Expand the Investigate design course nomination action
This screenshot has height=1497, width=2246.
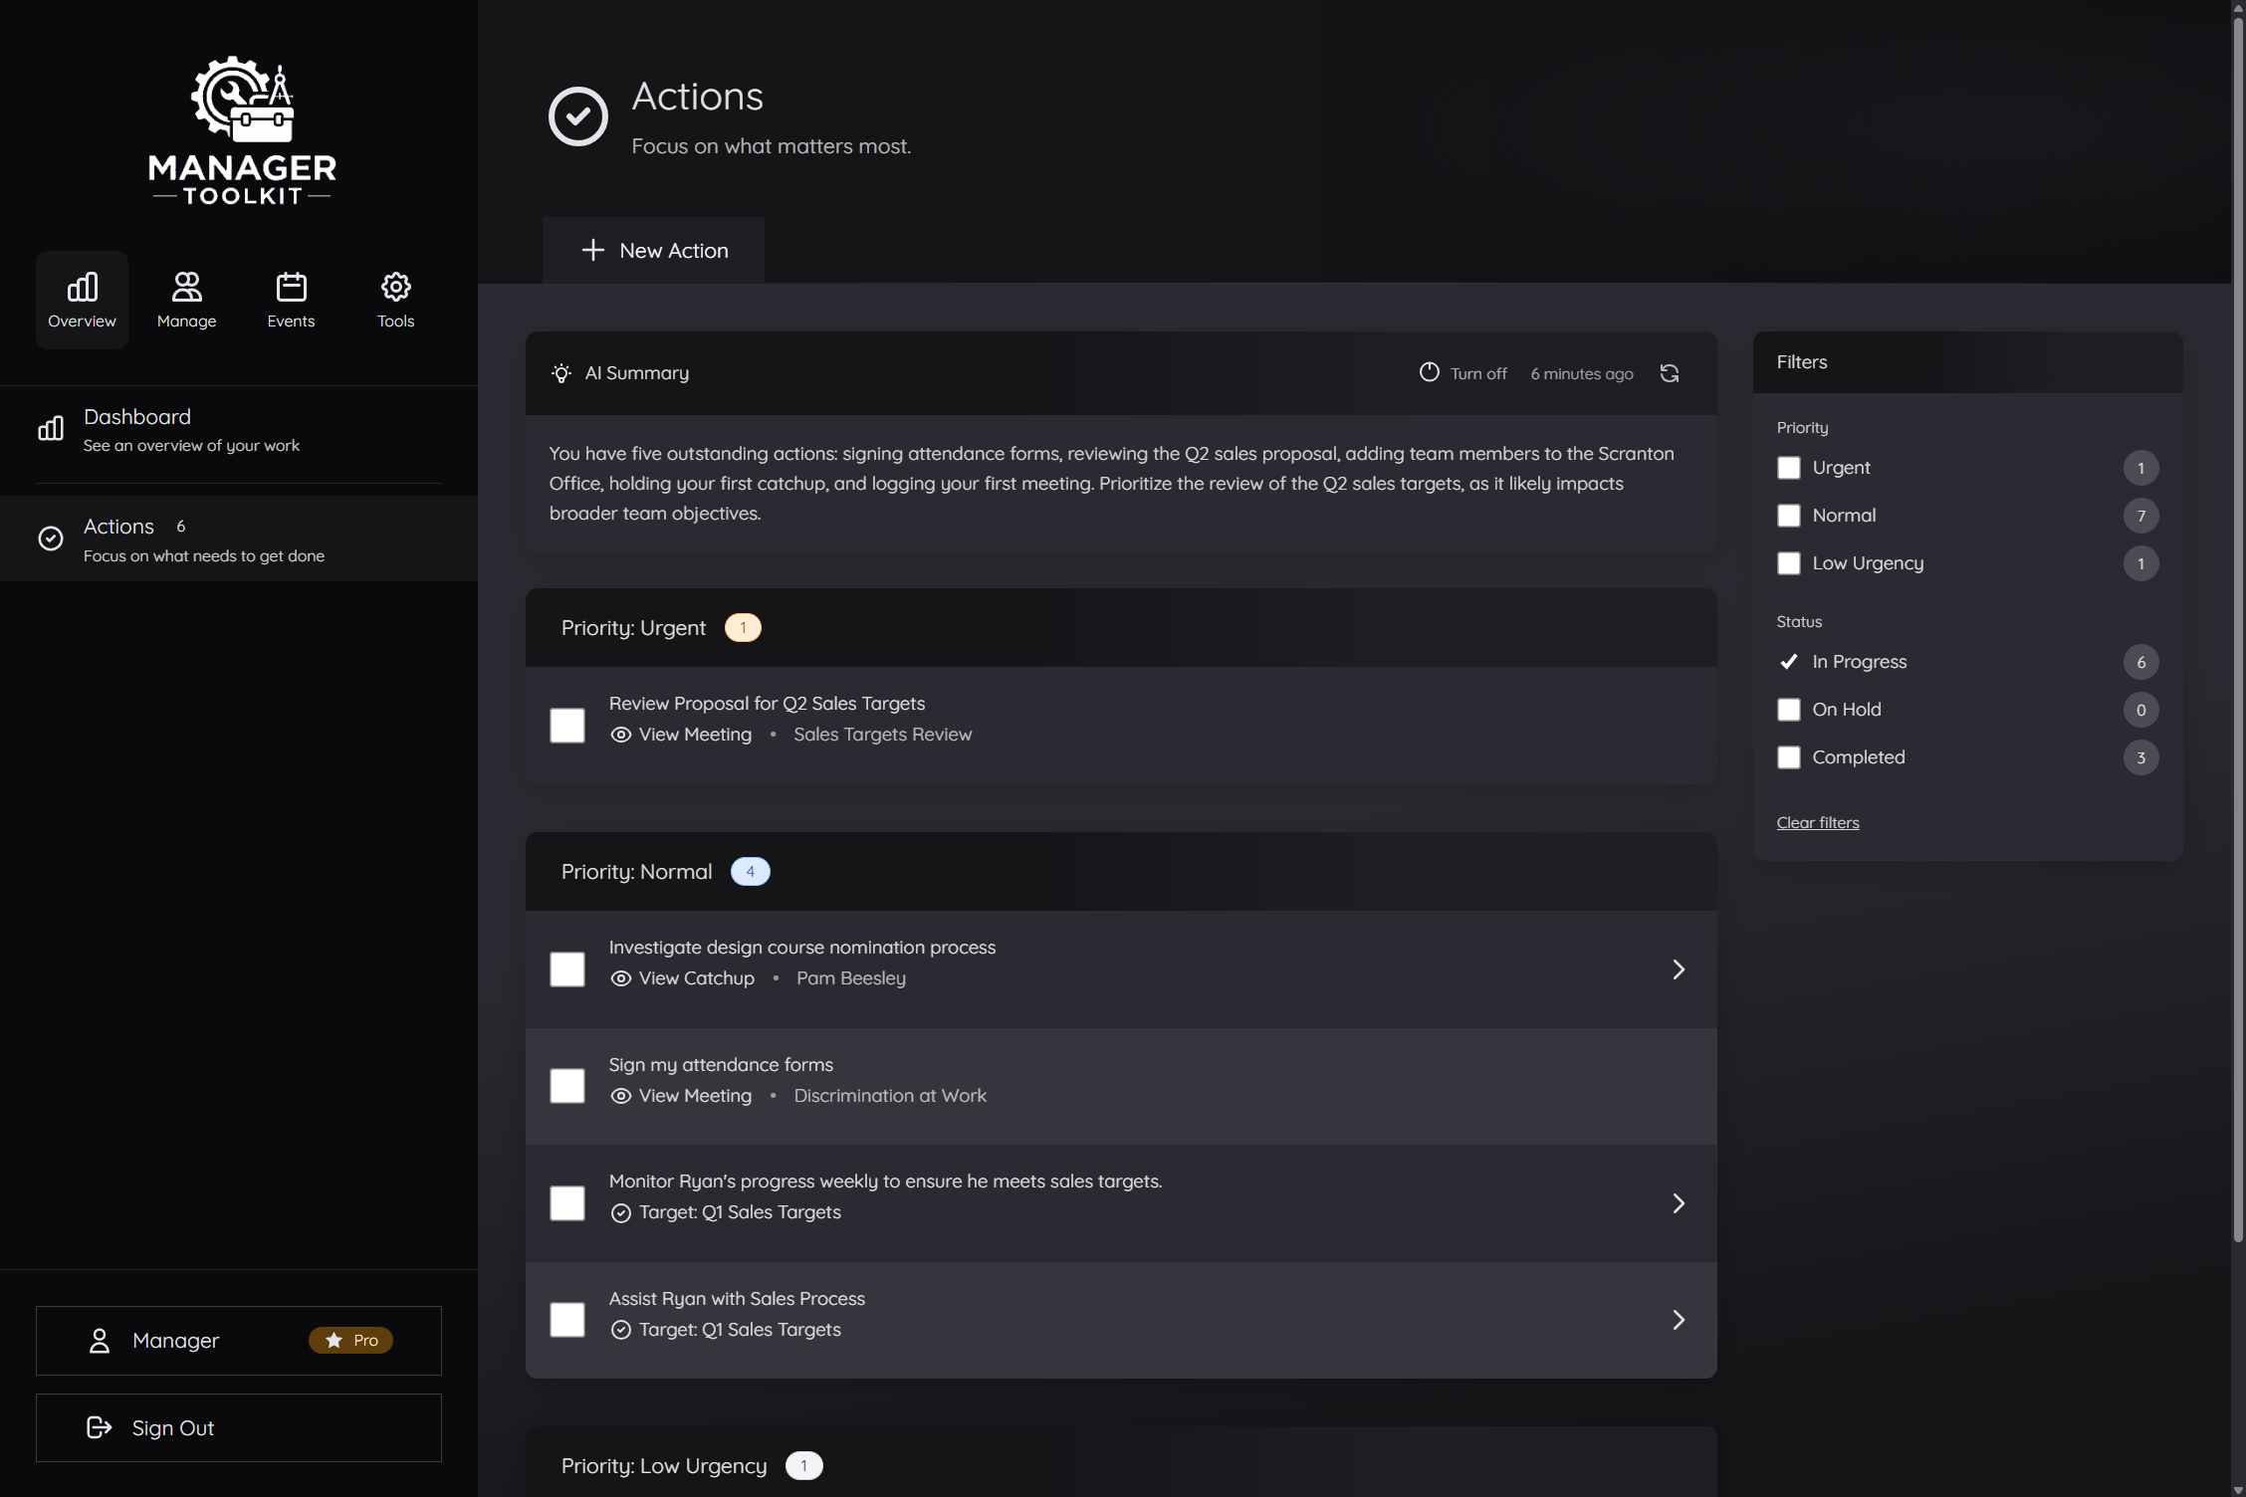tap(1679, 968)
